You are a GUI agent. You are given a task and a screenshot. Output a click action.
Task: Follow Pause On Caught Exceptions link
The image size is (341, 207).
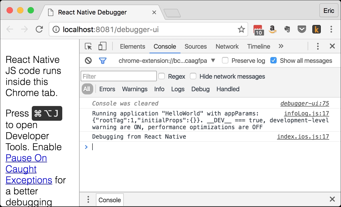coord(29,169)
